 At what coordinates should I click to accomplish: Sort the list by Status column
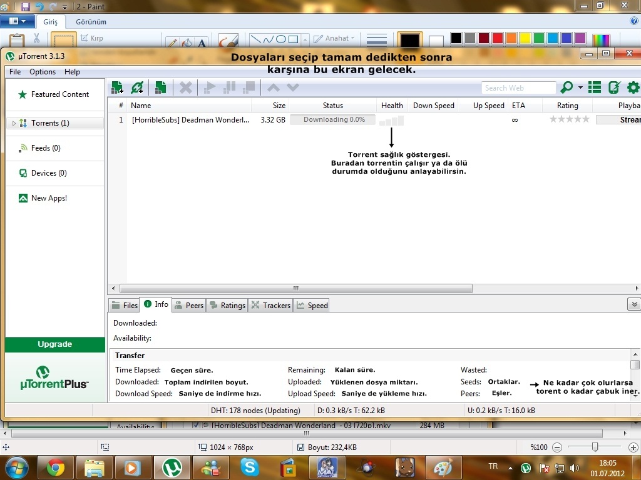point(333,106)
